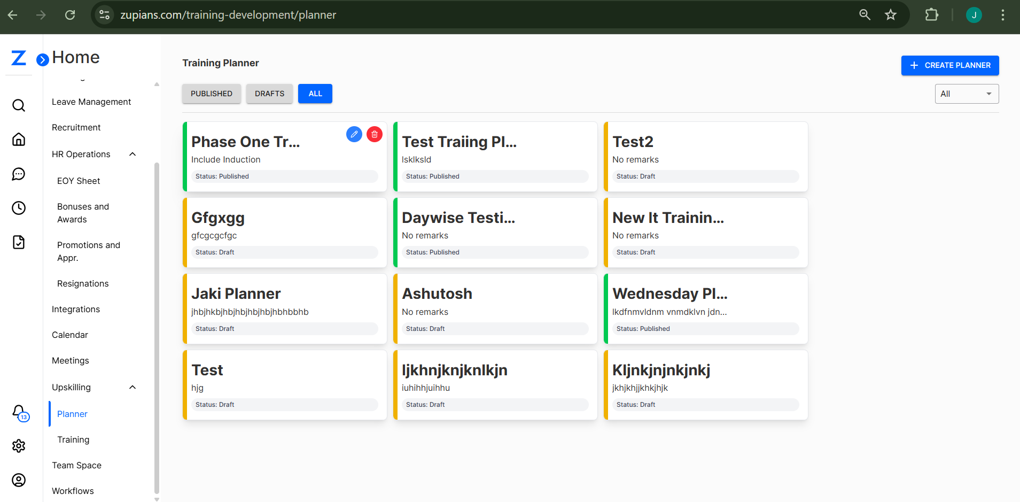Select the Training item under Upskilling
This screenshot has height=502, width=1020.
pyautogui.click(x=73, y=439)
